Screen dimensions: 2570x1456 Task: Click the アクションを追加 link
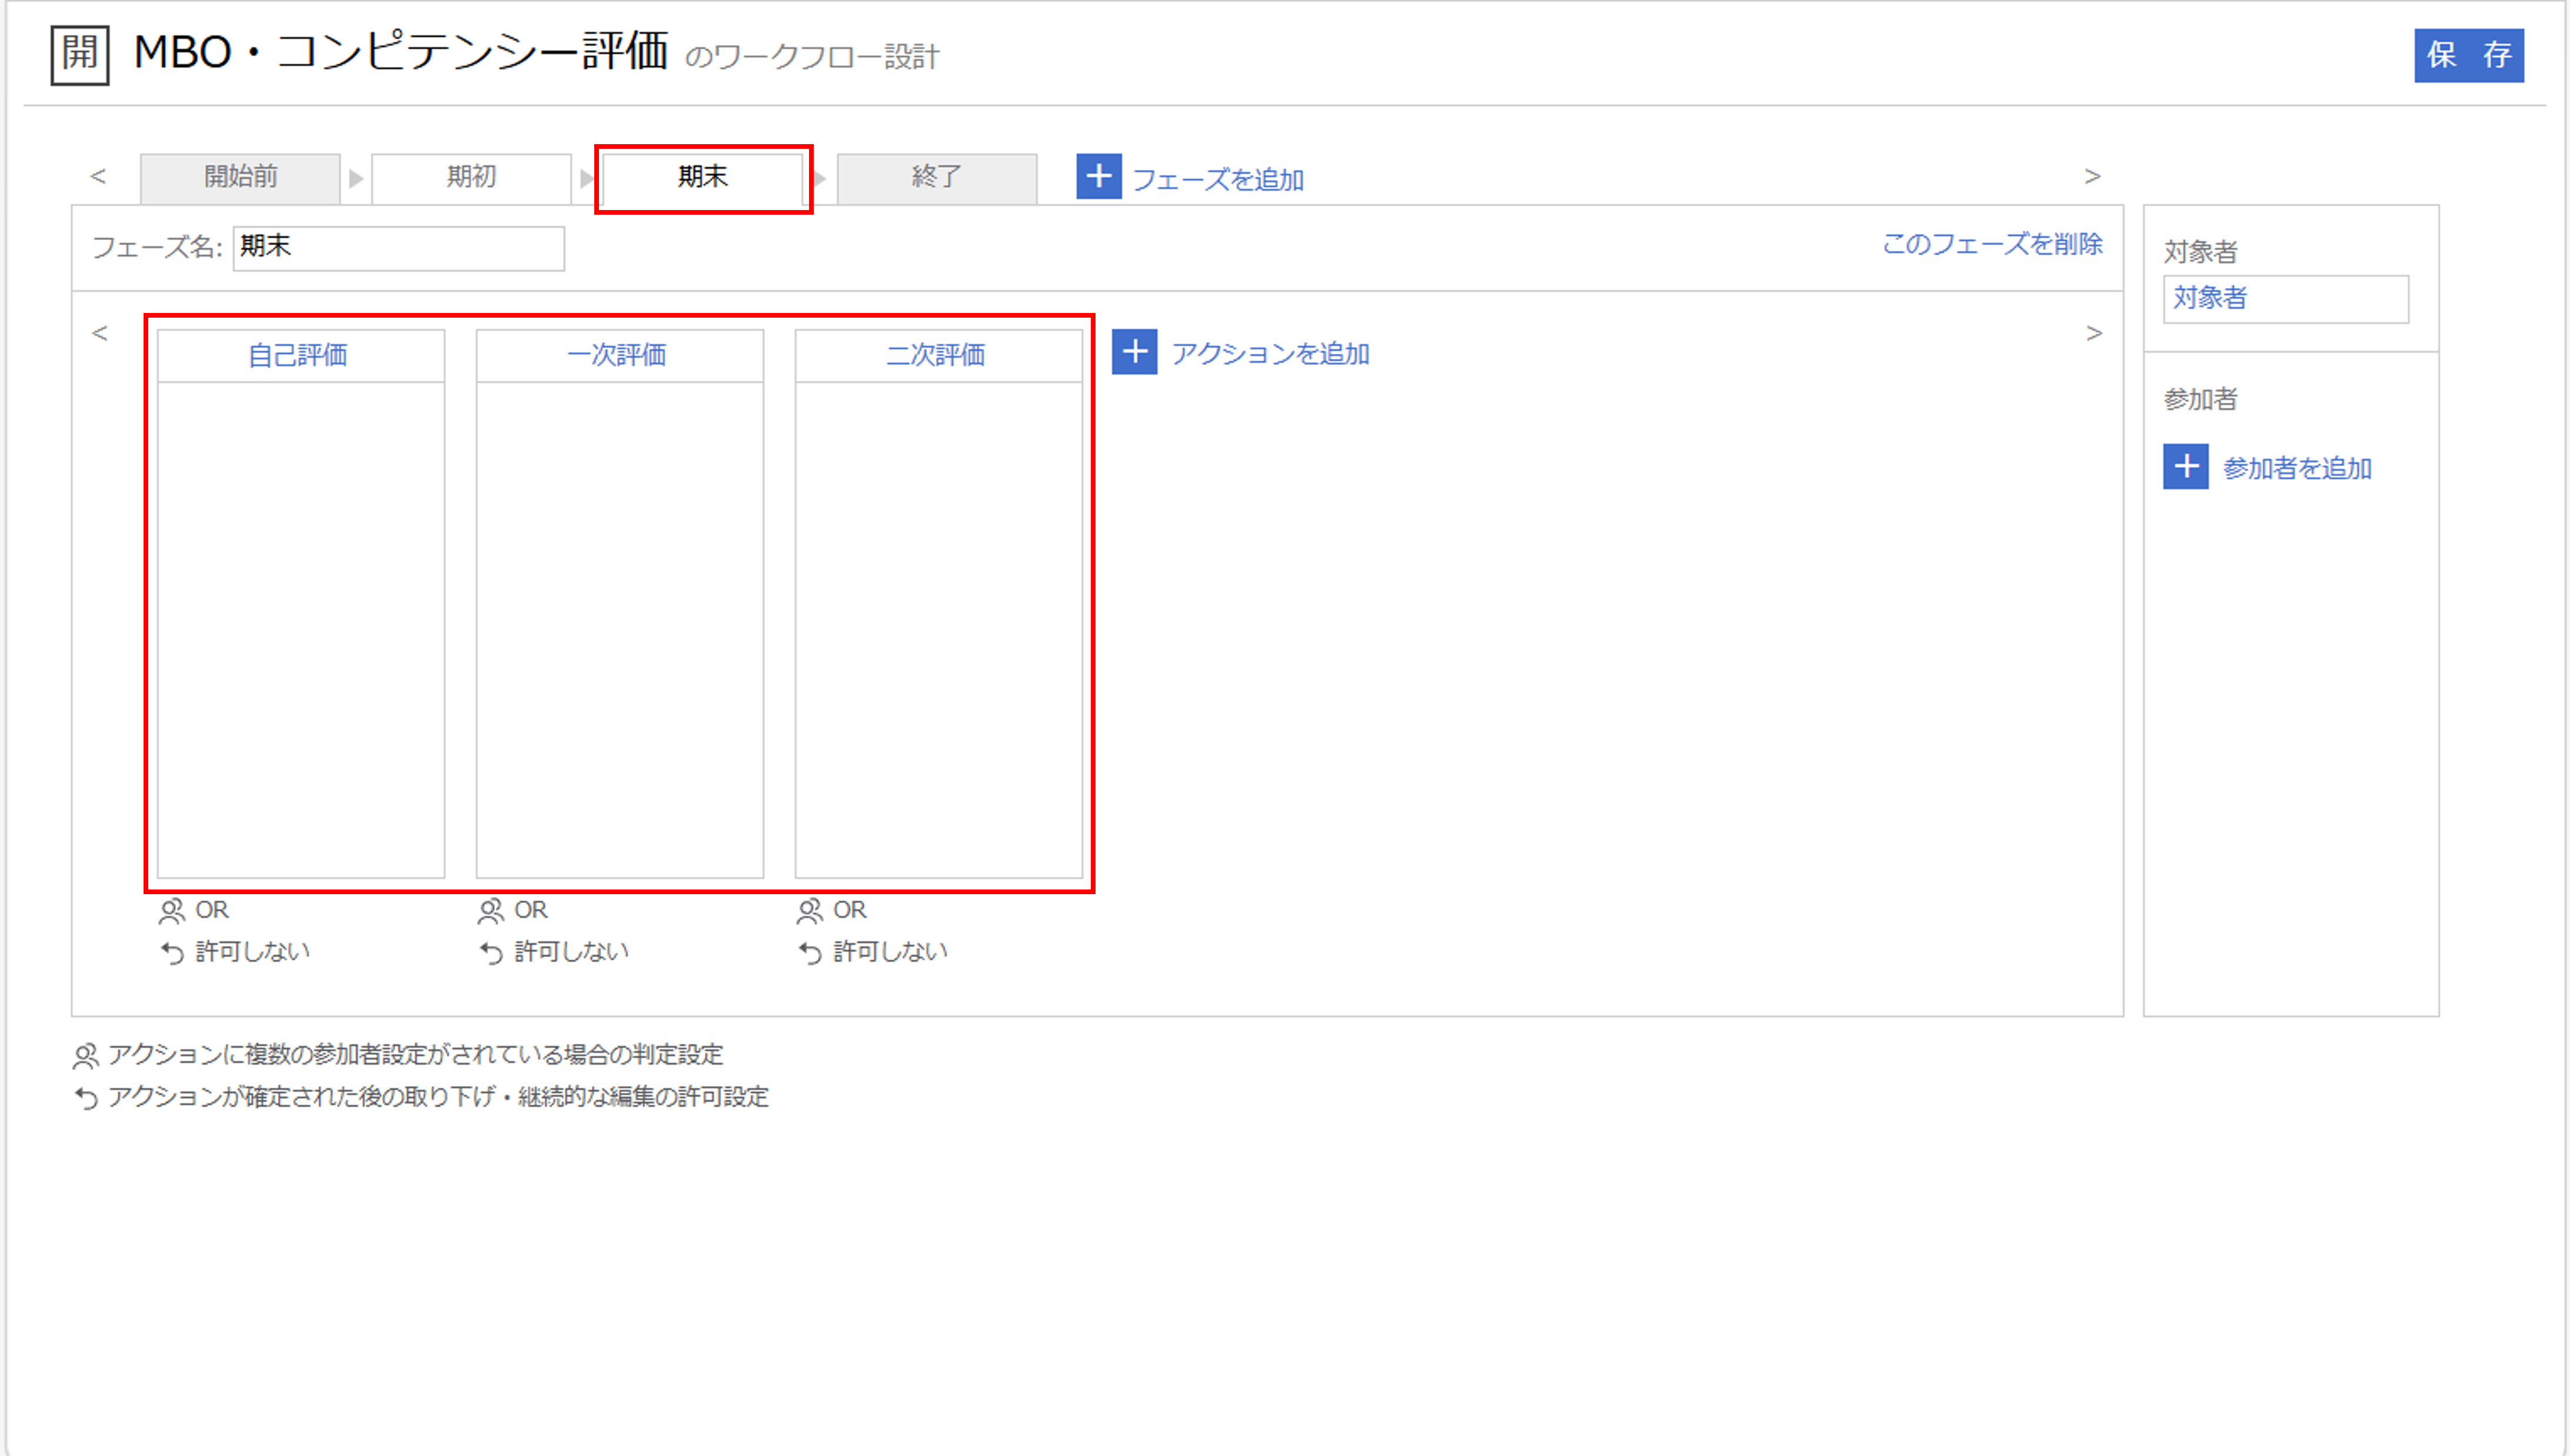(x=1271, y=353)
